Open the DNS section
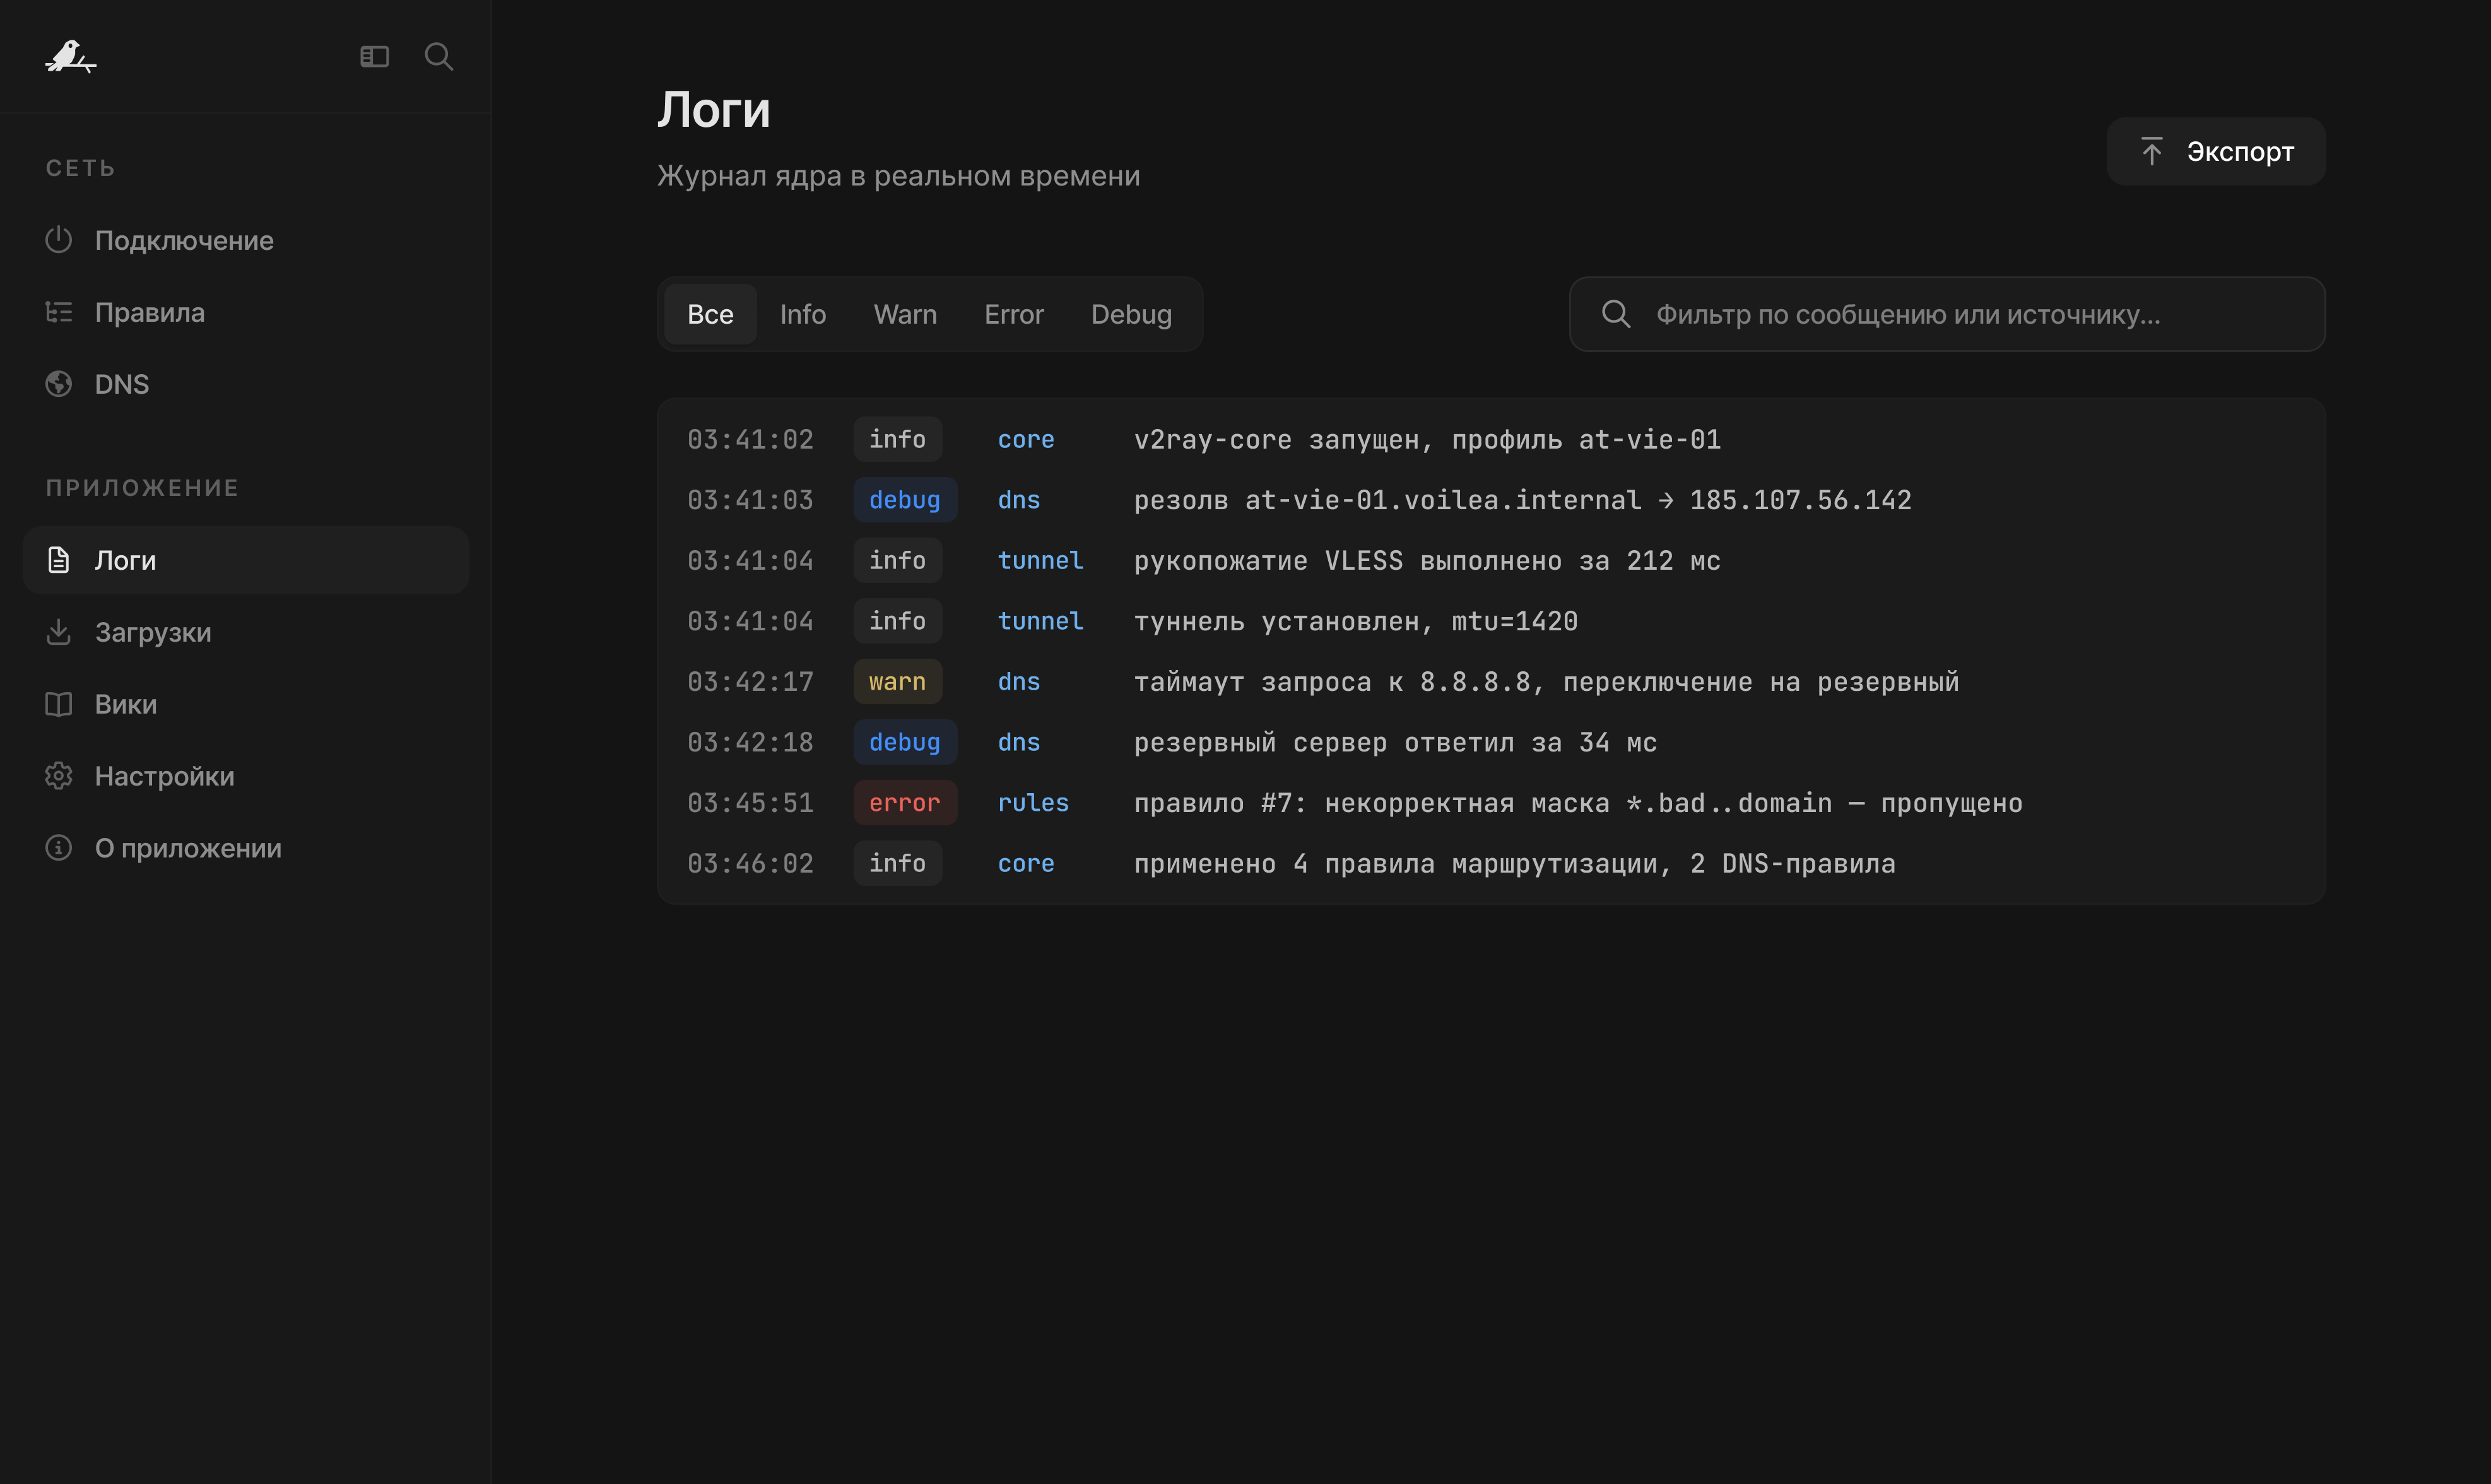Viewport: 2491px width, 1484px height. pyautogui.click(x=245, y=384)
